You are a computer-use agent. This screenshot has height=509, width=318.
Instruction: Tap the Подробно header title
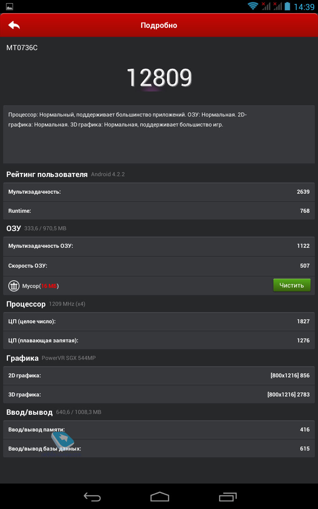tap(159, 25)
